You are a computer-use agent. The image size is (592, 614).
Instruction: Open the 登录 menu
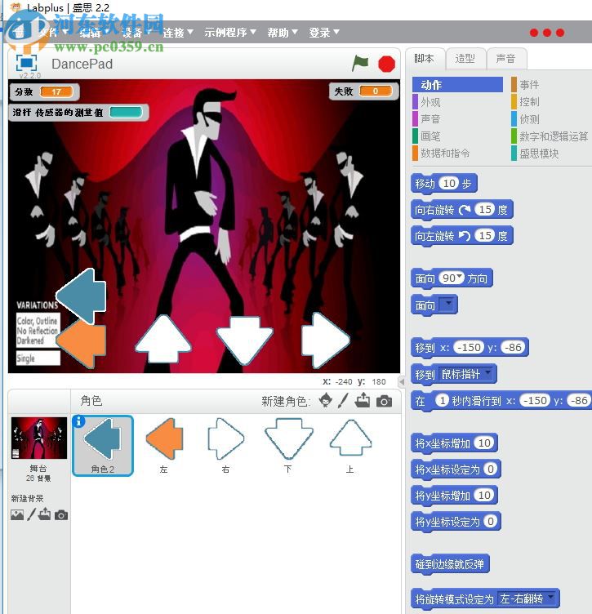[324, 33]
